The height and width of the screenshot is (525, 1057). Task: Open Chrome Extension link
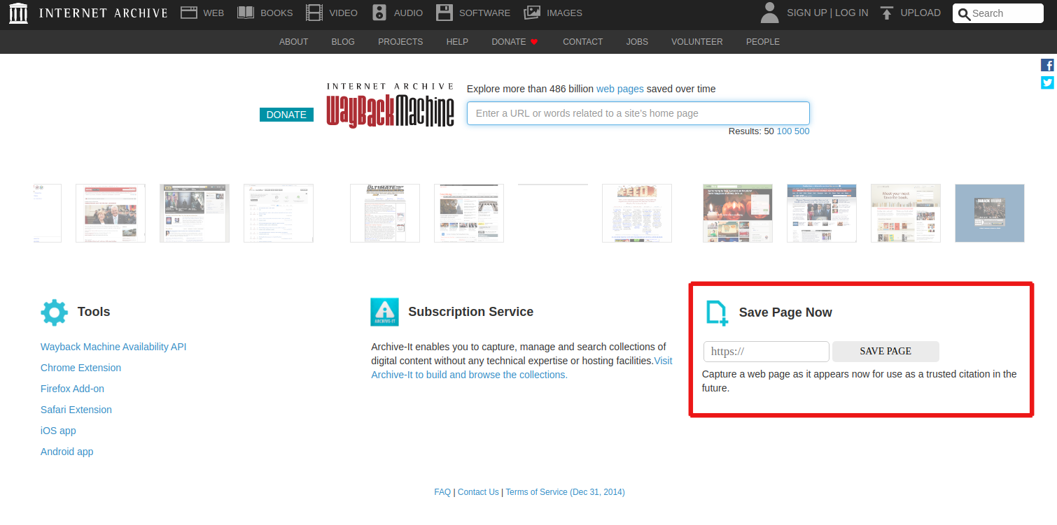[x=80, y=368]
